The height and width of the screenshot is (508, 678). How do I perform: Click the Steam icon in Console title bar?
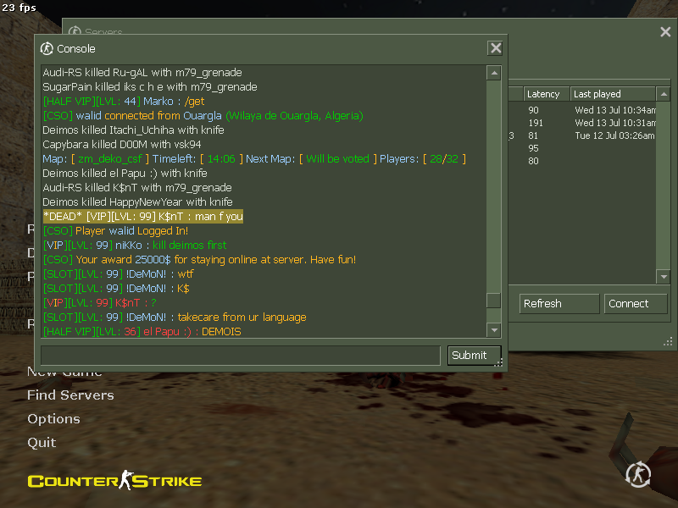(47, 48)
